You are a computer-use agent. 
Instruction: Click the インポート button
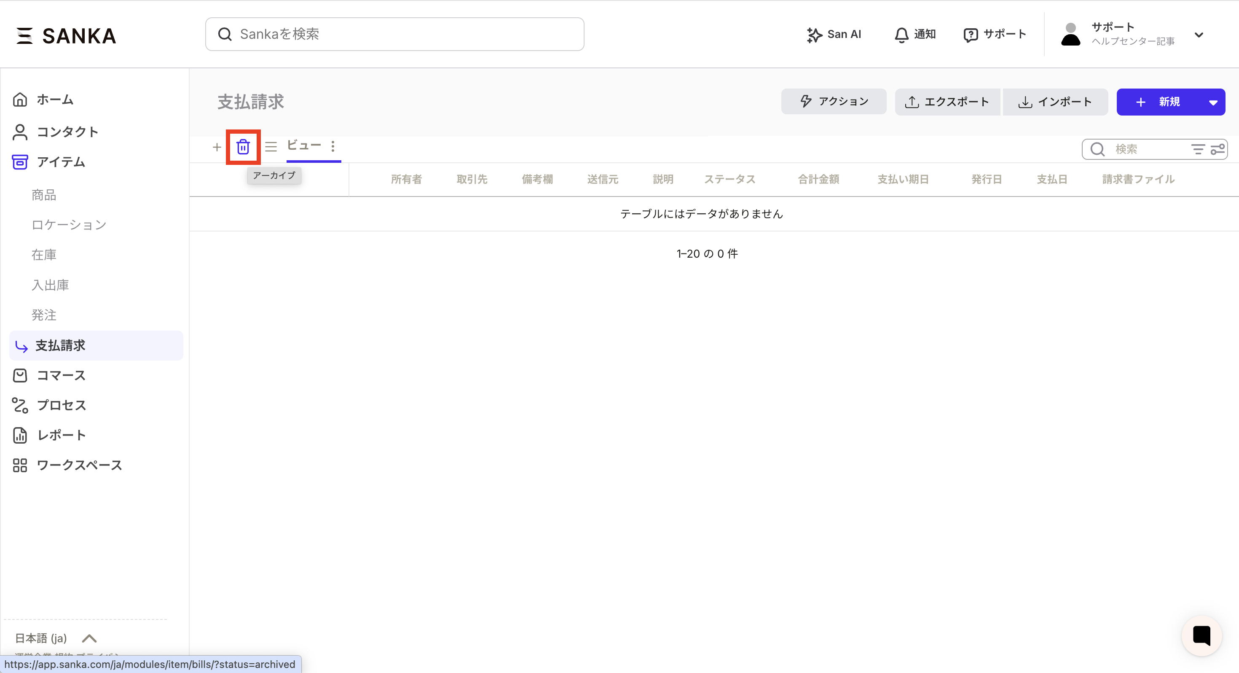point(1055,102)
